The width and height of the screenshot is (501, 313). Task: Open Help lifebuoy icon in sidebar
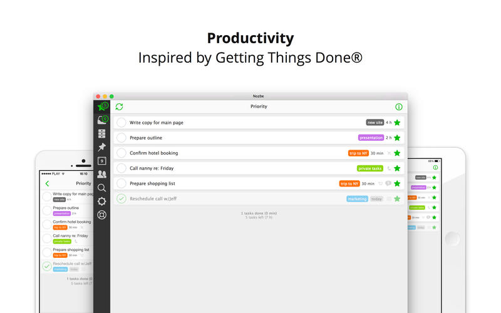101,215
